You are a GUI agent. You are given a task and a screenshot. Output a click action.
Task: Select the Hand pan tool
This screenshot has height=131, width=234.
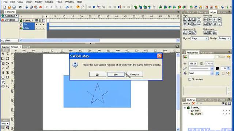coord(3,87)
